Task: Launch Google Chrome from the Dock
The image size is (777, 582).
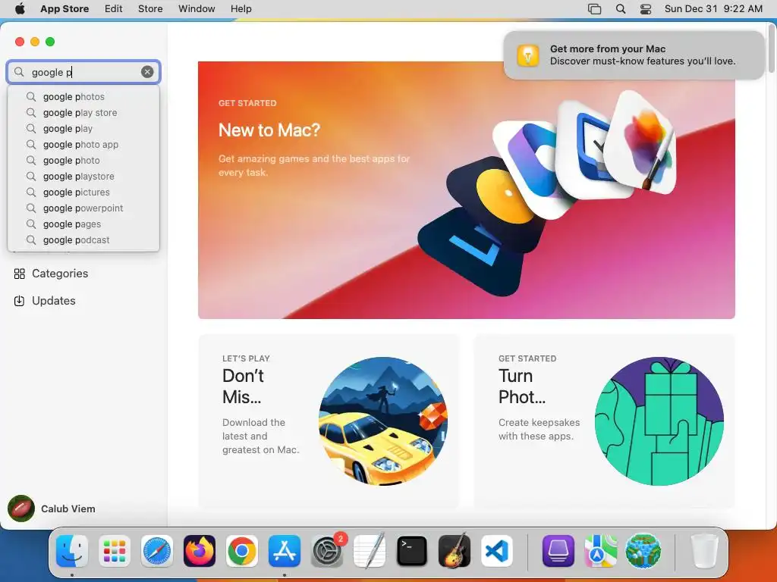Action: (242, 551)
